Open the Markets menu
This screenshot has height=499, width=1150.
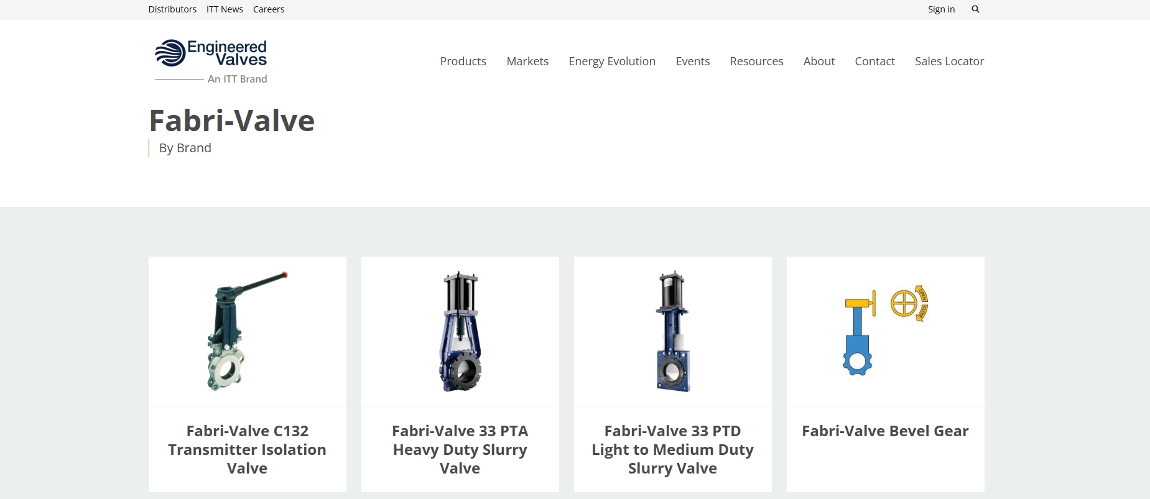tap(527, 61)
